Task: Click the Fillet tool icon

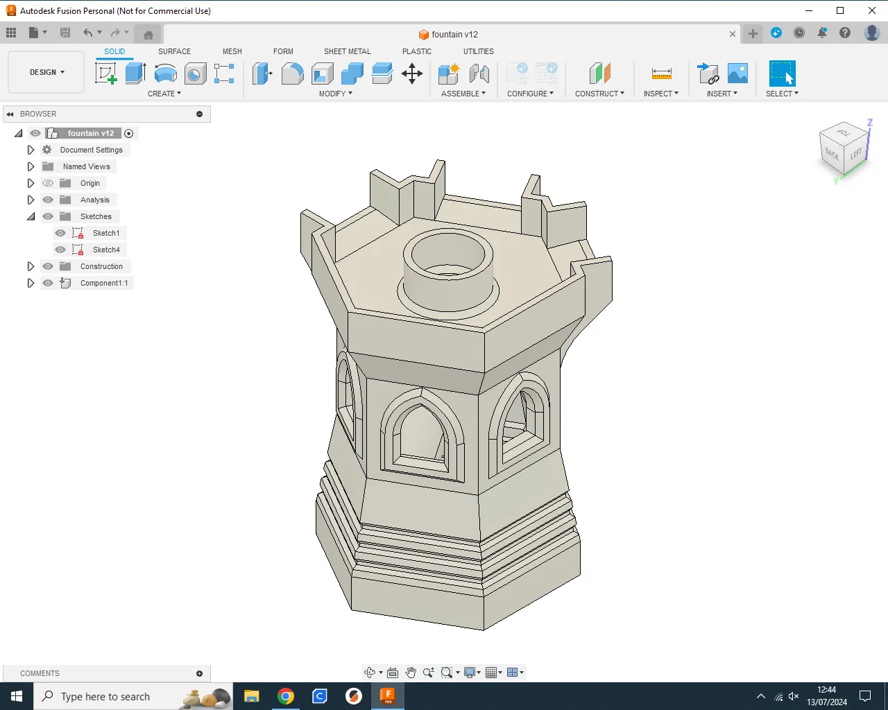Action: 292,73
